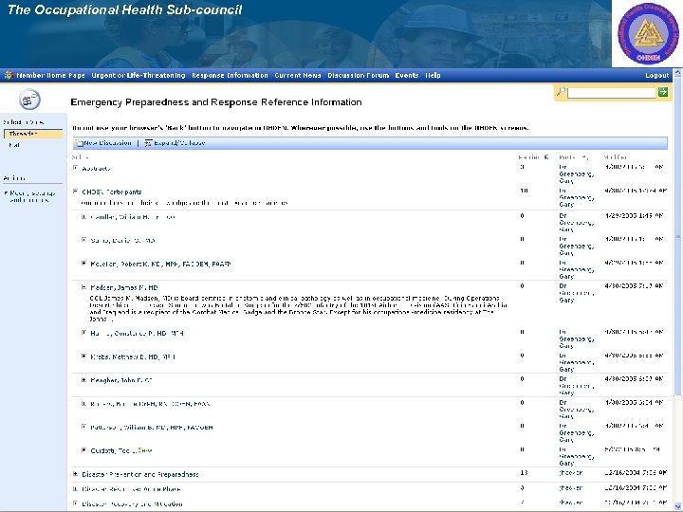Open the Modify settings and columns action

point(32,196)
